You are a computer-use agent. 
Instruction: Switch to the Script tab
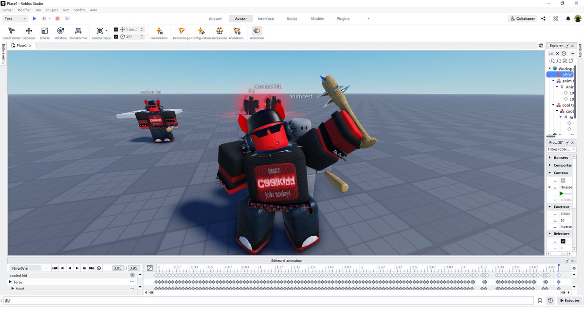(292, 18)
